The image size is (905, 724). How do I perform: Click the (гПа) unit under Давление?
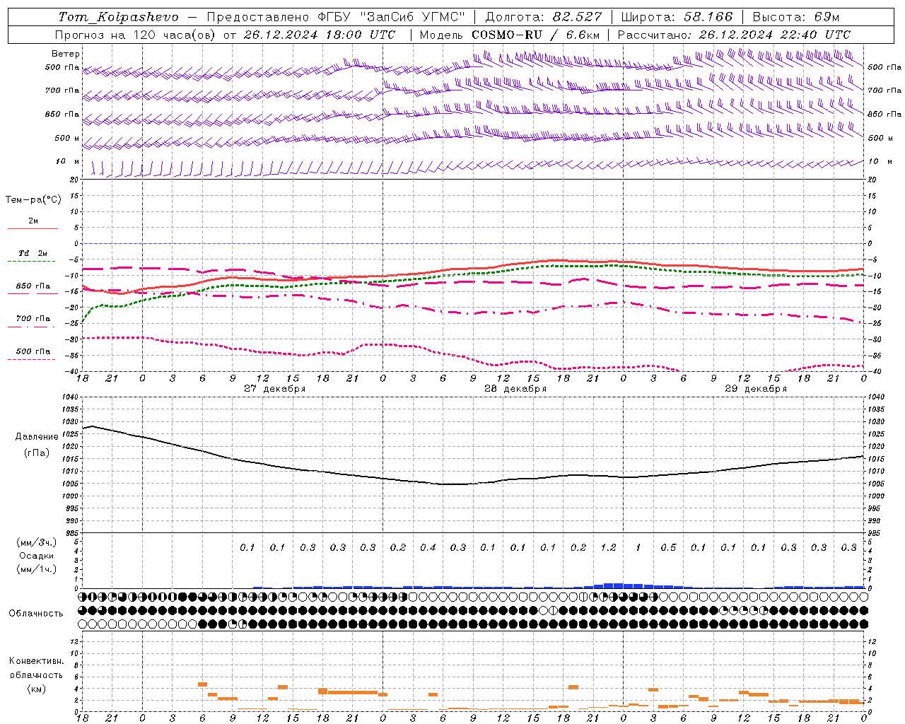[37, 453]
